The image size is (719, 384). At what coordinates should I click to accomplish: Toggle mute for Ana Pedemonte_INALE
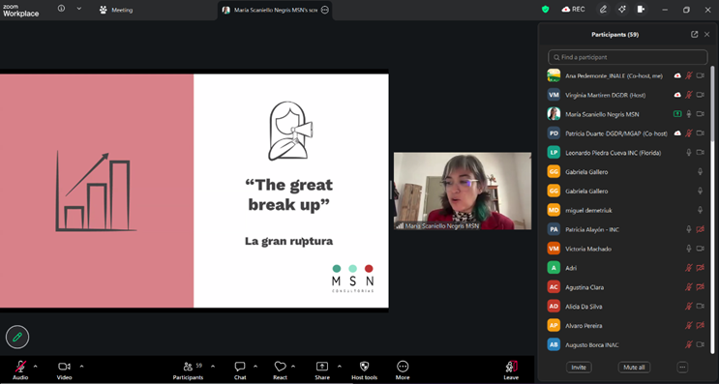pyautogui.click(x=689, y=75)
